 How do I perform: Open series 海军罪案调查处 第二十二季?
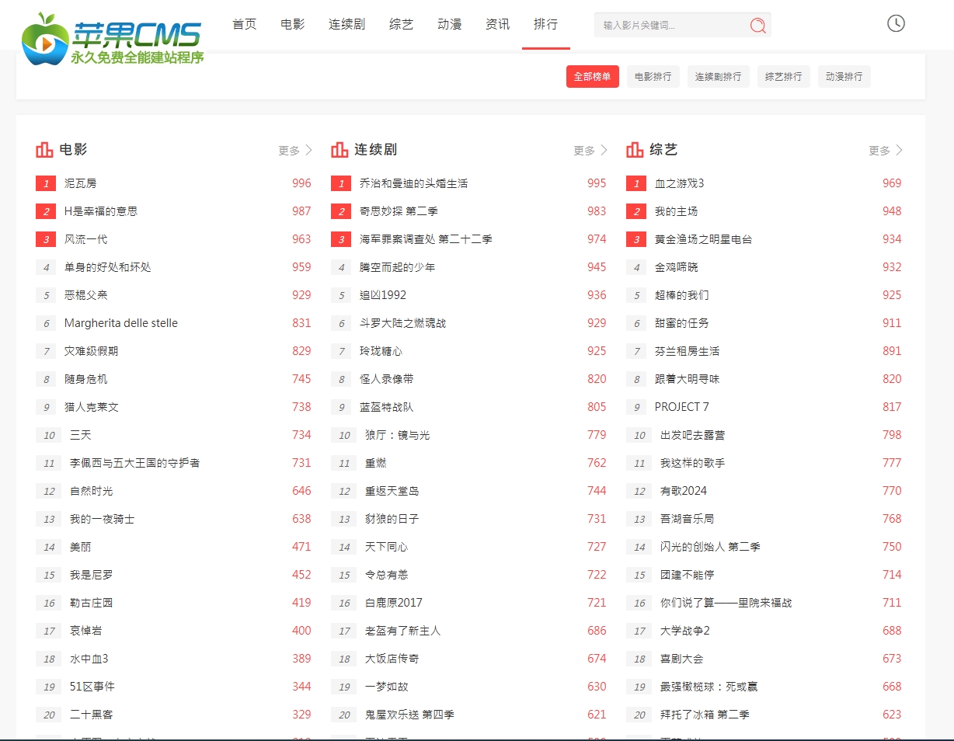click(x=426, y=239)
